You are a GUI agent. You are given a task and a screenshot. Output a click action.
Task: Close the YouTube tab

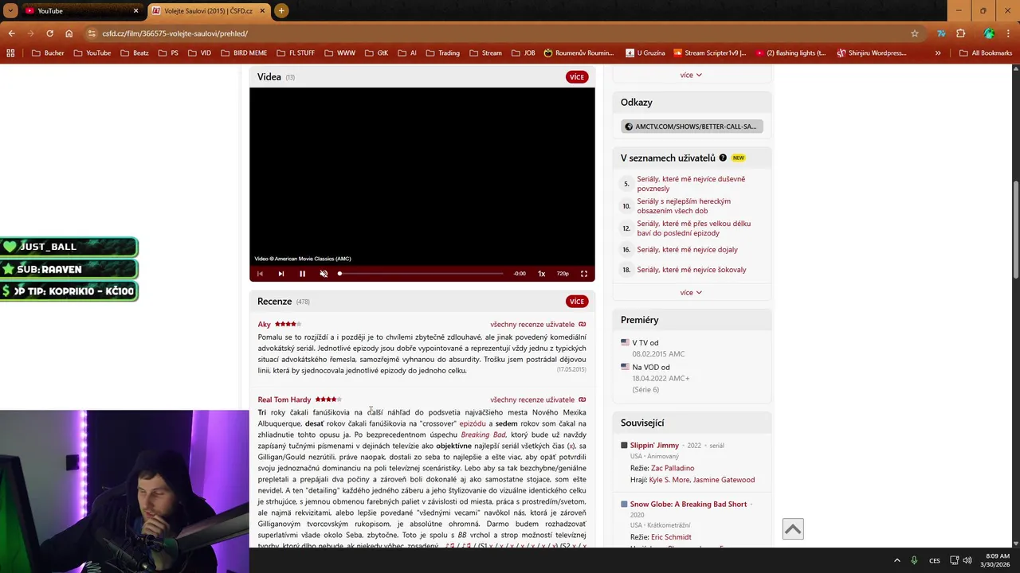[136, 10]
